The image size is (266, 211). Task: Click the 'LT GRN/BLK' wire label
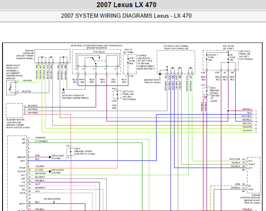pos(41,141)
